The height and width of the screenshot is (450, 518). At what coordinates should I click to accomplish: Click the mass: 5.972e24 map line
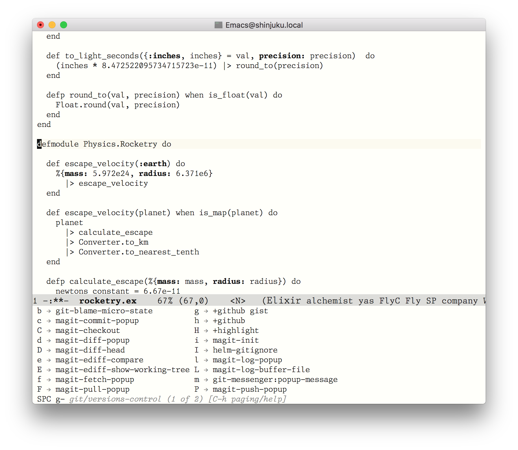point(134,173)
